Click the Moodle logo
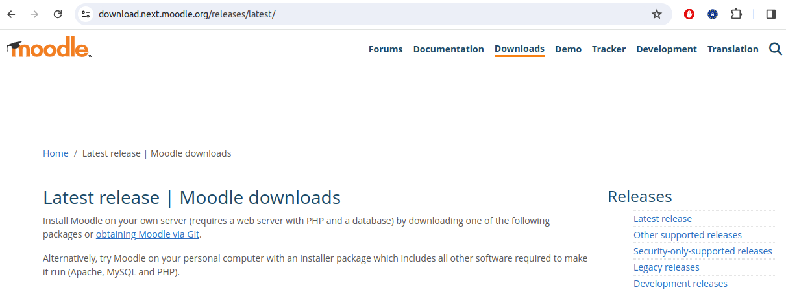This screenshot has height=292, width=786. 49,48
